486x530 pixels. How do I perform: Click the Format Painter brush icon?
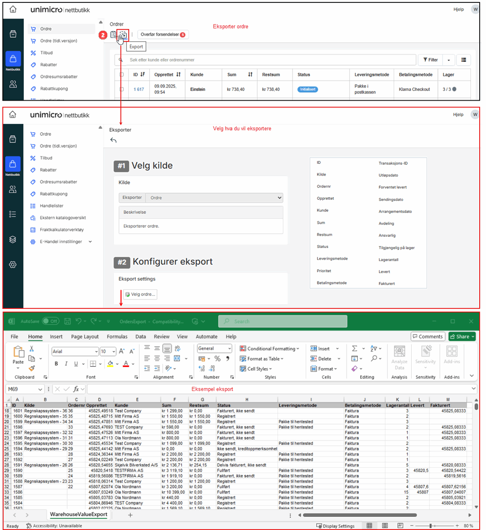[x=32, y=369]
